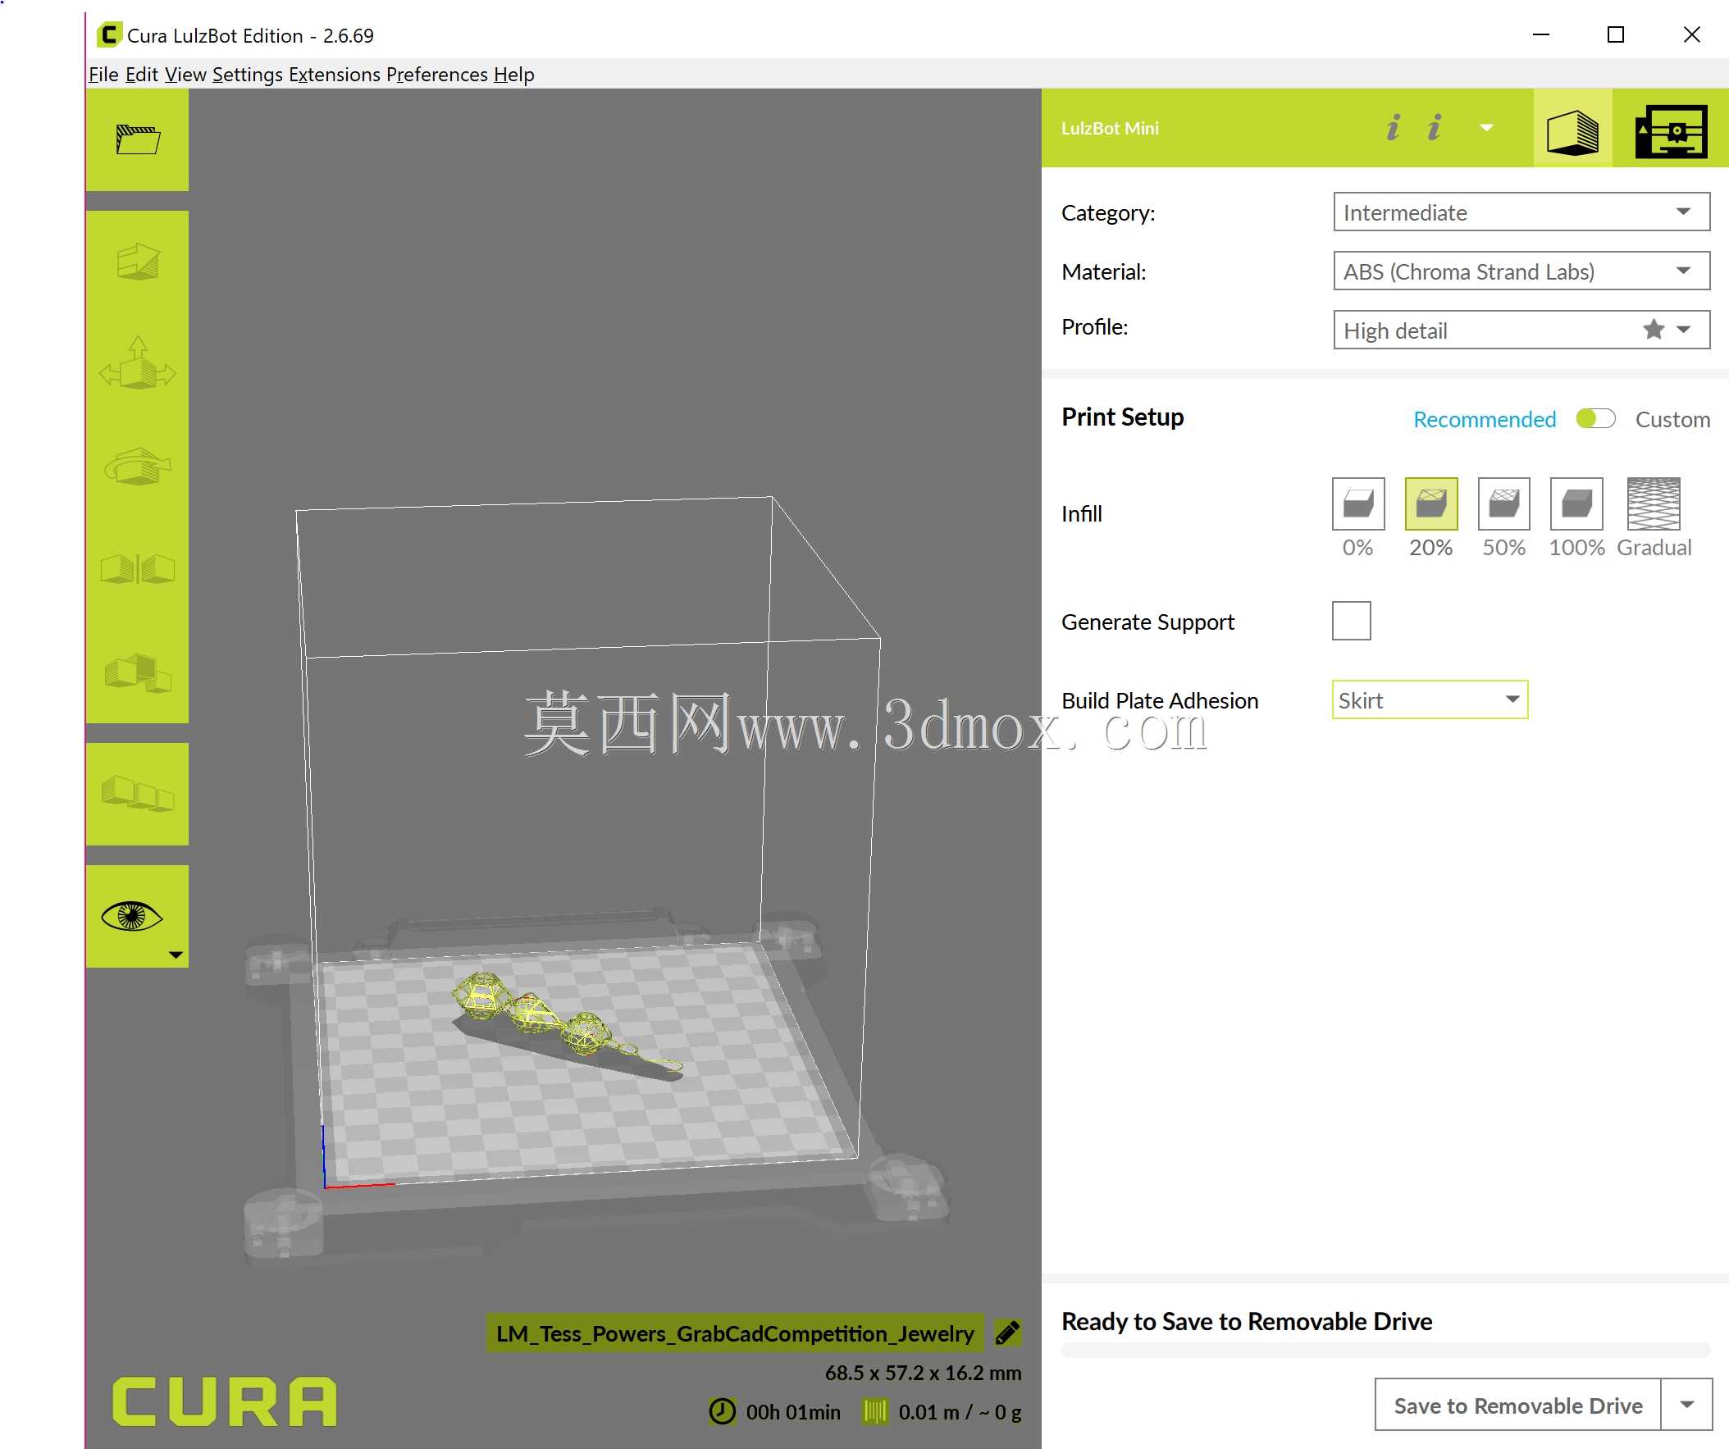Edit job name with pencil icon
This screenshot has width=1729, height=1449.
click(1008, 1333)
